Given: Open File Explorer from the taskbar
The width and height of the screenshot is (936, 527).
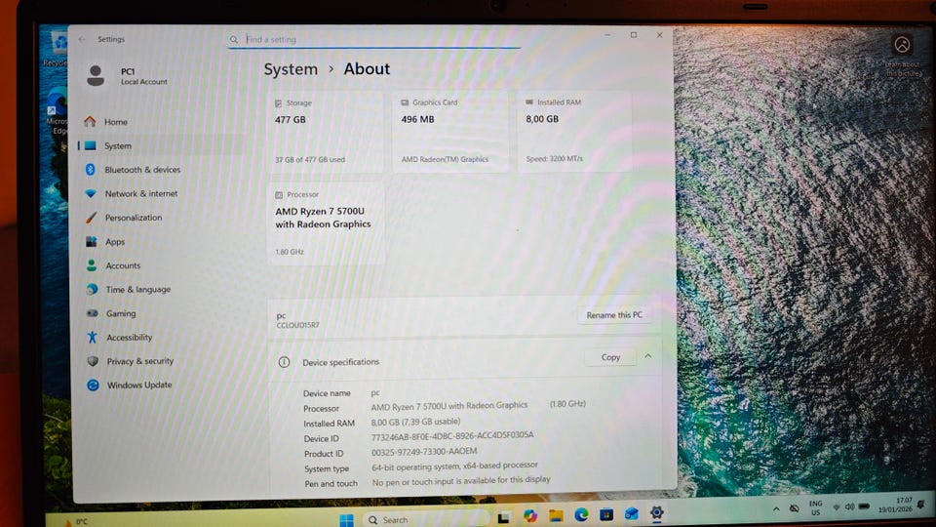Looking at the screenshot, I should point(556,515).
